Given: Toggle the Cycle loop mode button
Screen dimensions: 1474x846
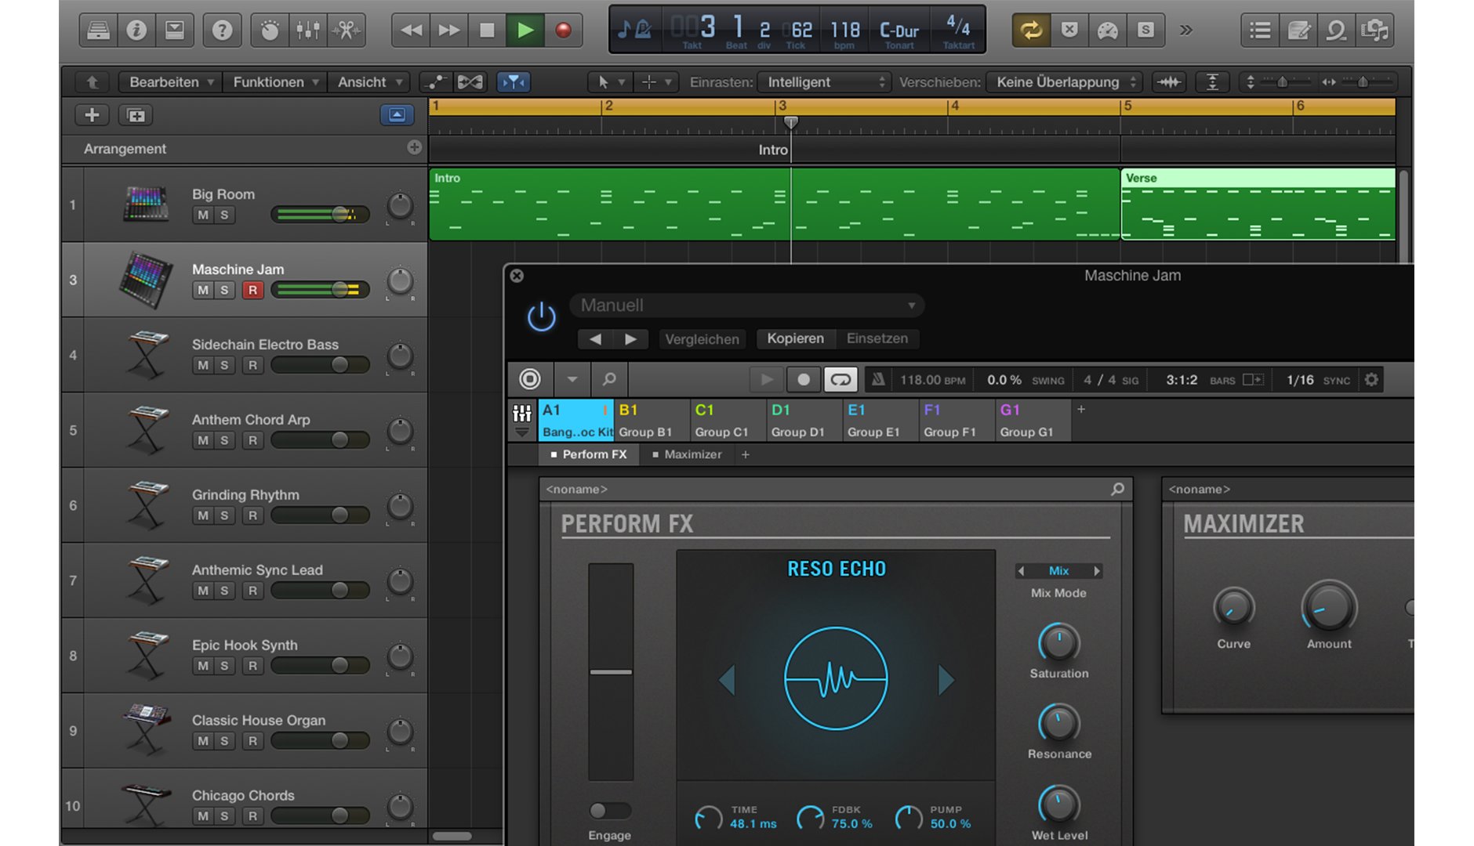Looking at the screenshot, I should [1030, 31].
